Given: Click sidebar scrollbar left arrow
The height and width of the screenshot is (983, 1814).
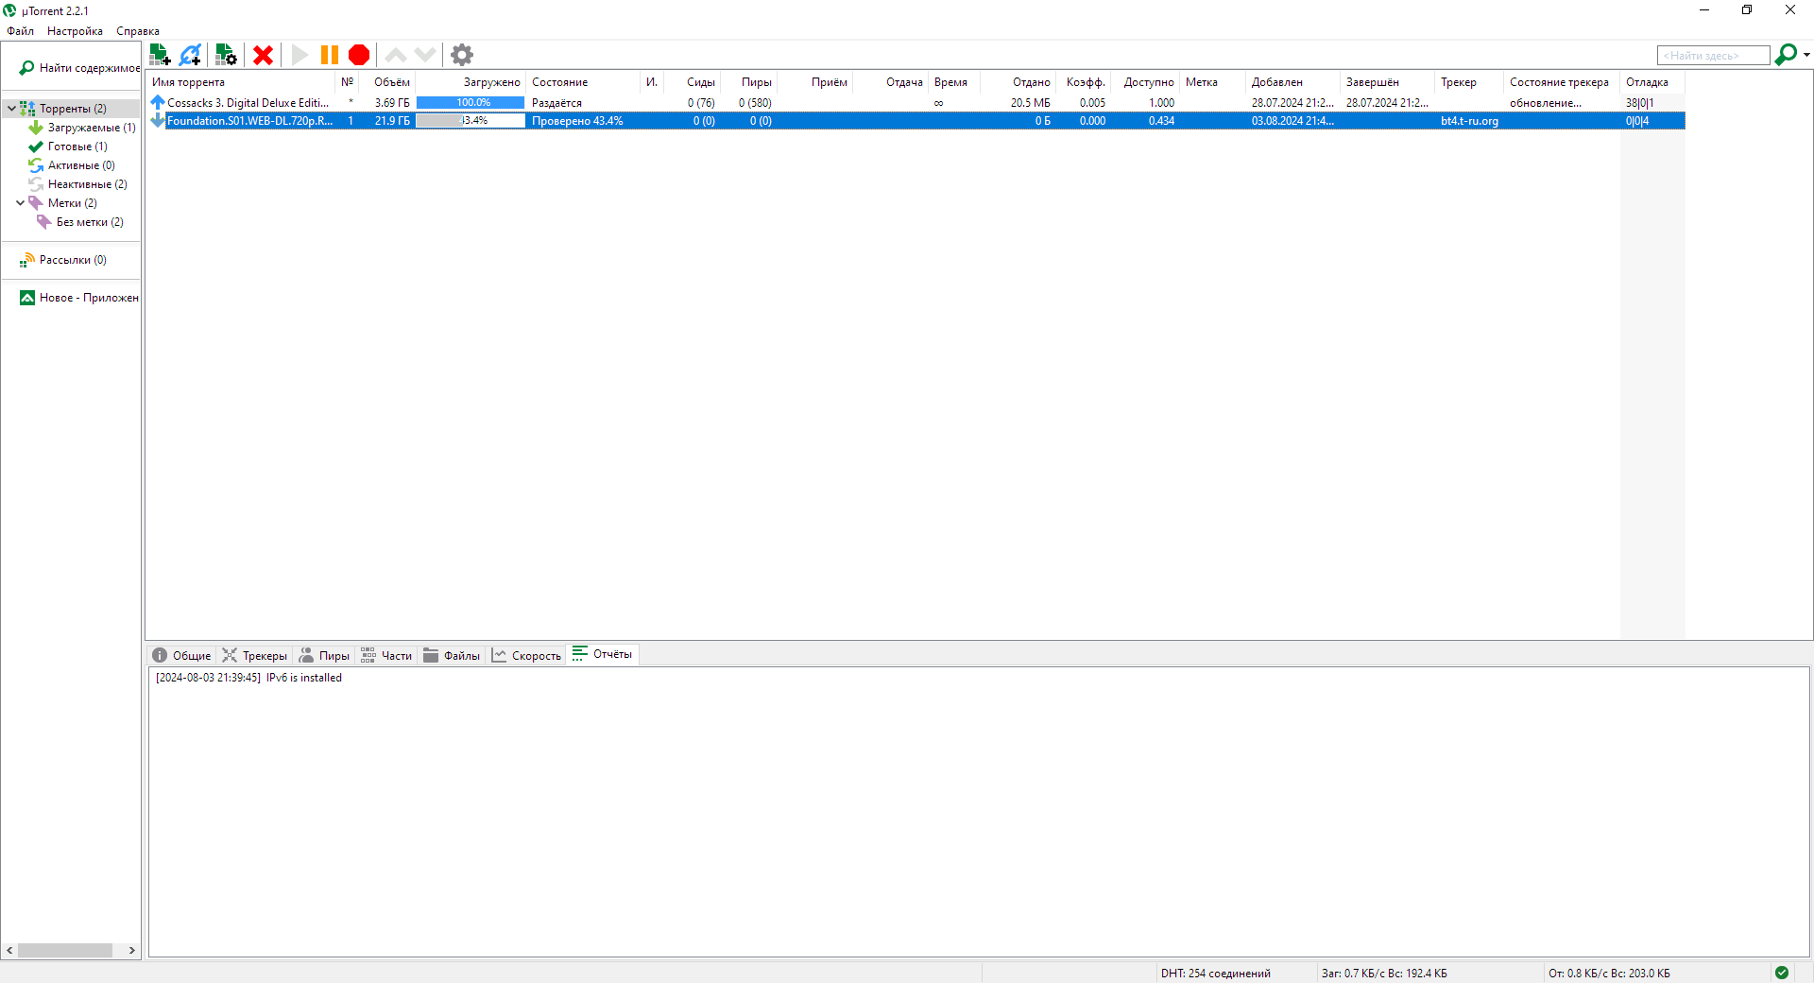Looking at the screenshot, I should tap(9, 951).
